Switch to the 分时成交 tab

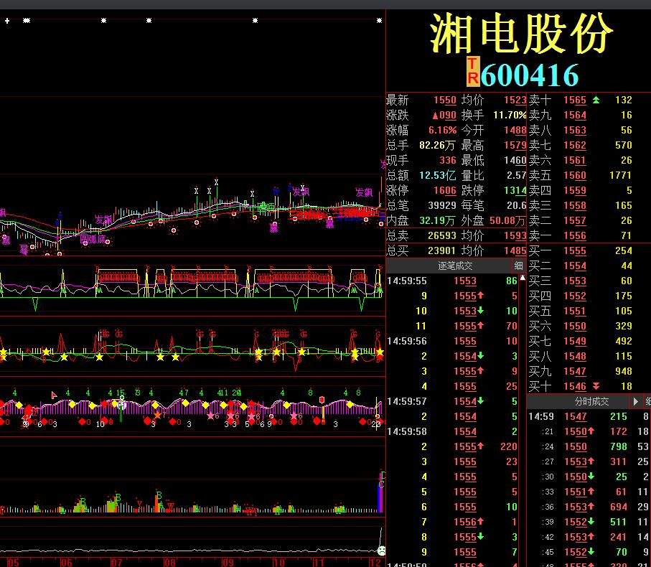tap(591, 401)
